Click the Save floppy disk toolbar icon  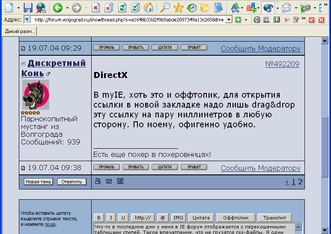click(x=28, y=7)
